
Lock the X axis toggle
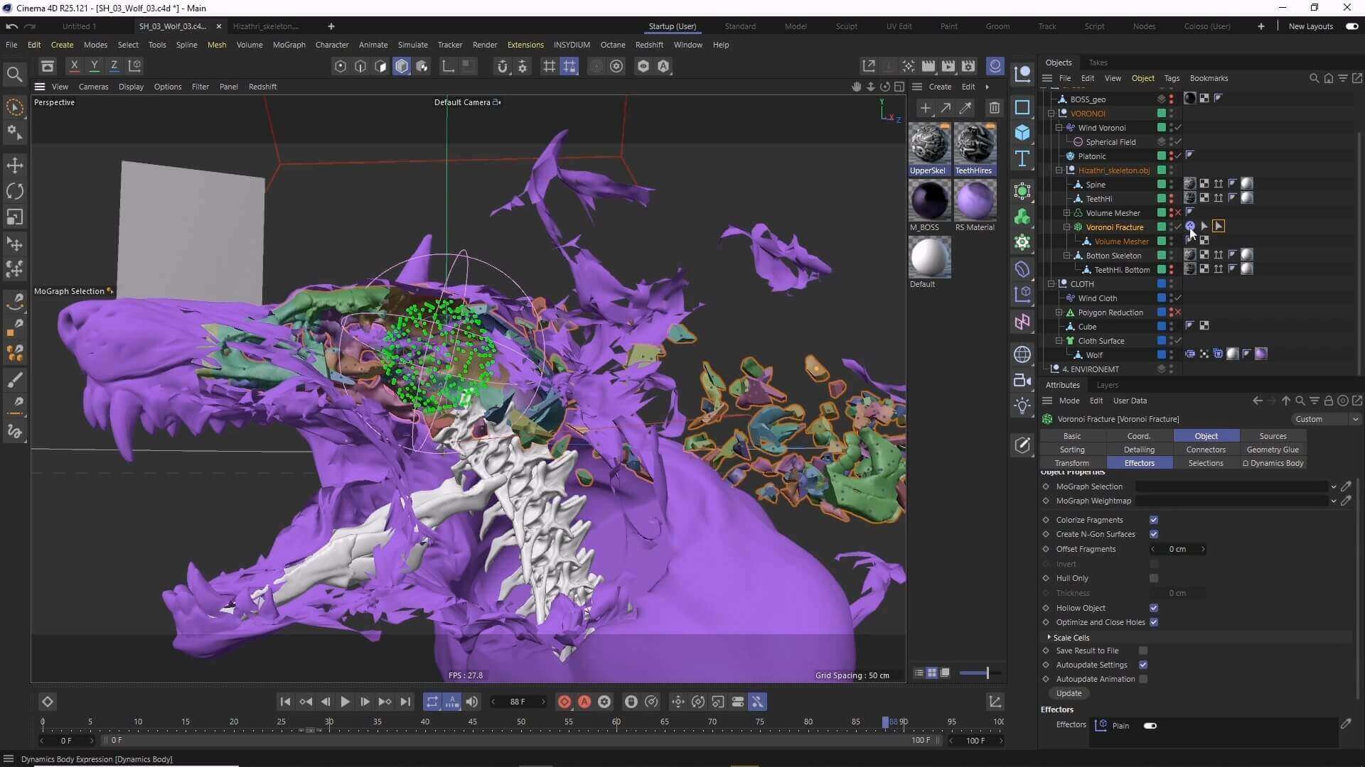(74, 66)
